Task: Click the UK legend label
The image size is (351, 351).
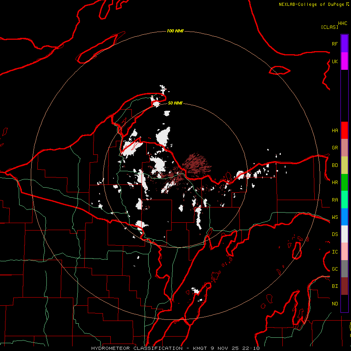Action: pos(335,61)
